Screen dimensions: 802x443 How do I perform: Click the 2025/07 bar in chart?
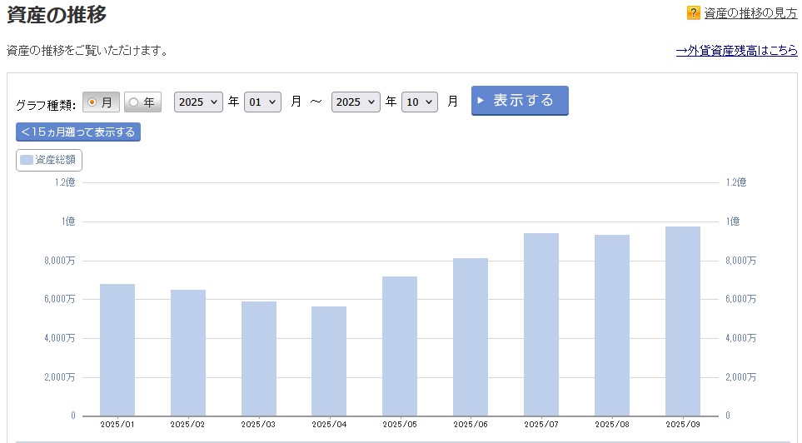coord(541,325)
